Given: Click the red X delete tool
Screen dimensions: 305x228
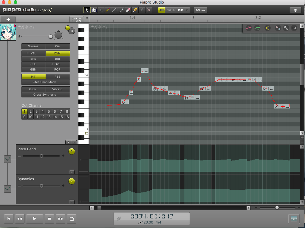Looking at the screenshot, I should pyautogui.click(x=149, y=10).
